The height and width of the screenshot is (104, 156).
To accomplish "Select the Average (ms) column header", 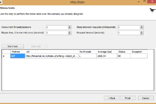I will click(x=107, y=52).
